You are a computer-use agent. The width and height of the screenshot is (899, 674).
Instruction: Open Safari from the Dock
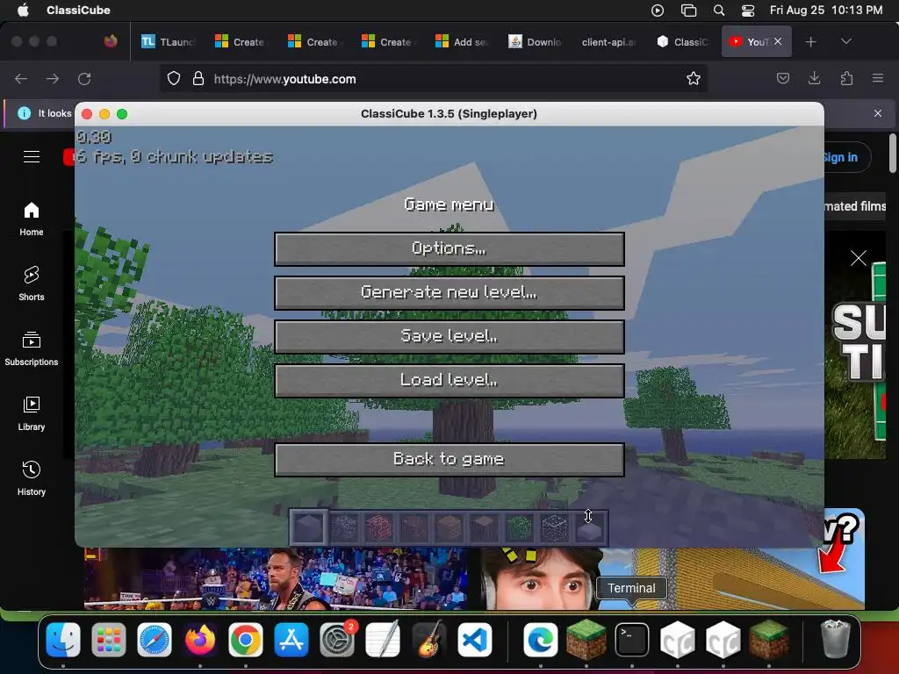click(x=155, y=640)
